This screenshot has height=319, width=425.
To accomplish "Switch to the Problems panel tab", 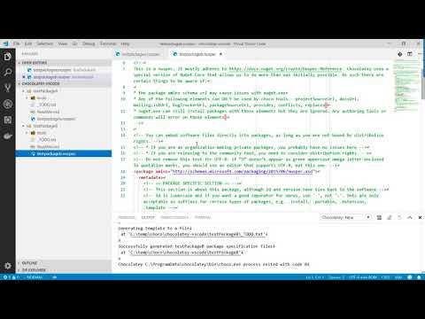I will click(x=127, y=217).
